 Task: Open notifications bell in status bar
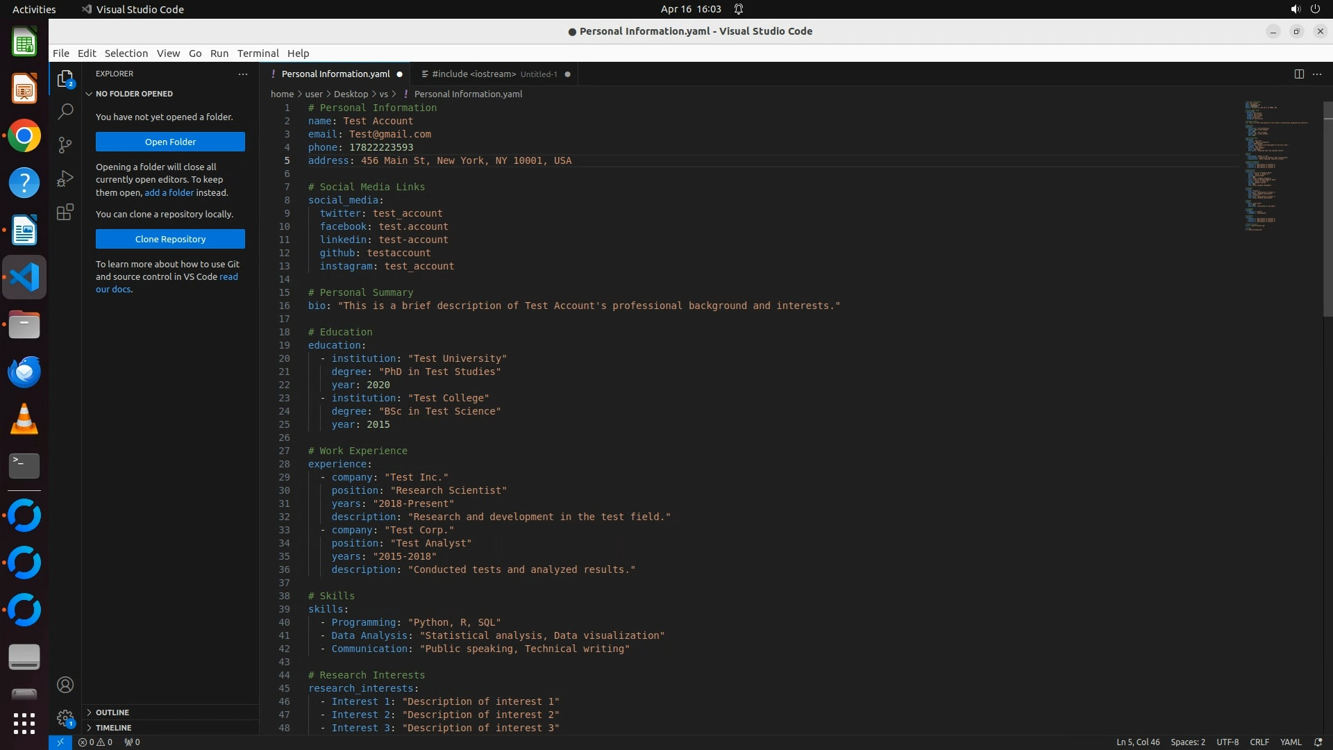[1318, 742]
